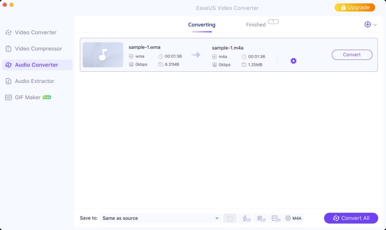Click the source file size icon

161,65
